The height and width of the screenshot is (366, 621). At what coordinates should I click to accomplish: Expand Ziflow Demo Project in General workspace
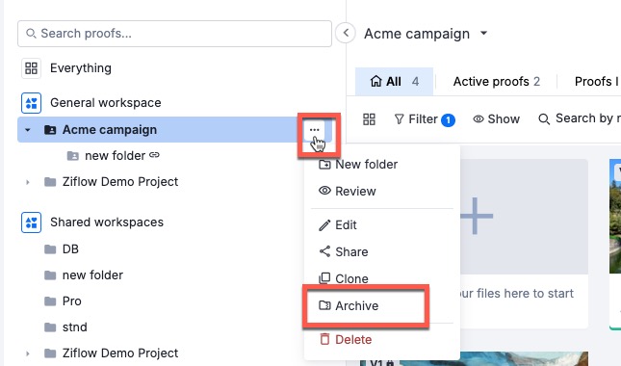click(x=27, y=182)
